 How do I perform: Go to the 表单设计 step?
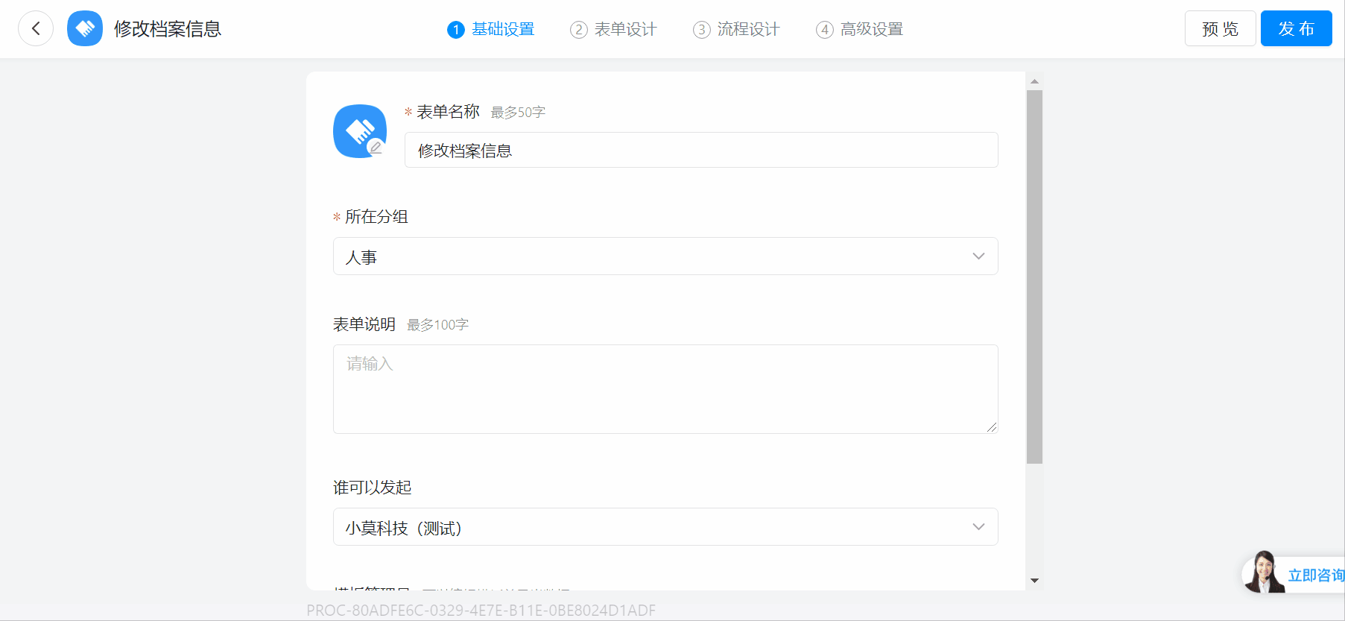[614, 29]
